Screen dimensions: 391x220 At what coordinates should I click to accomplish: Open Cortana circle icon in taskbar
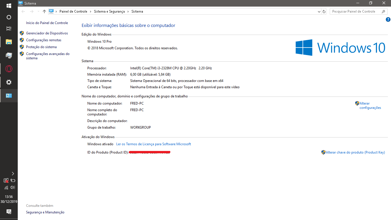[9, 17]
